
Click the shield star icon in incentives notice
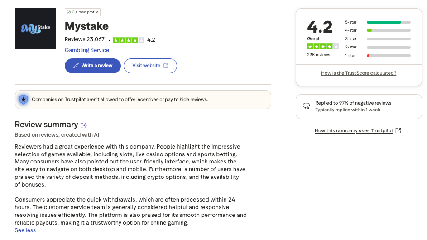coord(24,99)
